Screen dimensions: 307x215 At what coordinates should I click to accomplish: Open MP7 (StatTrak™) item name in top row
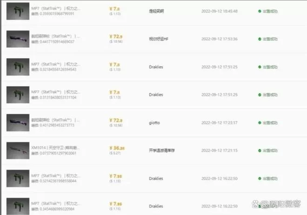[x=55, y=7]
